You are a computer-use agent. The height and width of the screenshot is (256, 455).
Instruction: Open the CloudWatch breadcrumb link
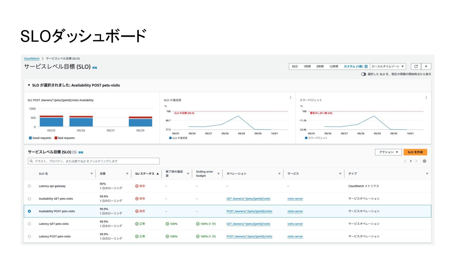[32, 58]
